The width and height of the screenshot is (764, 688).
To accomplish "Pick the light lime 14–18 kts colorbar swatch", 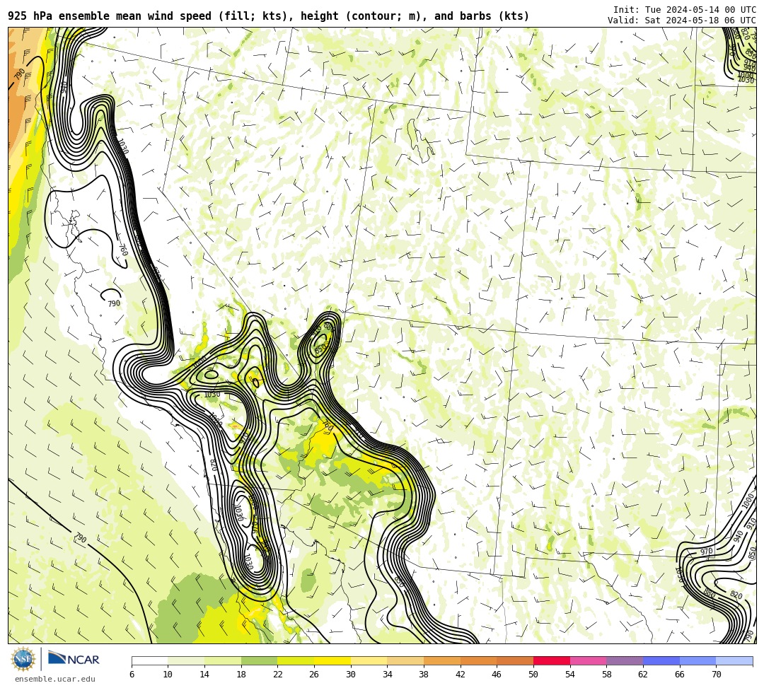I will pyautogui.click(x=223, y=660).
